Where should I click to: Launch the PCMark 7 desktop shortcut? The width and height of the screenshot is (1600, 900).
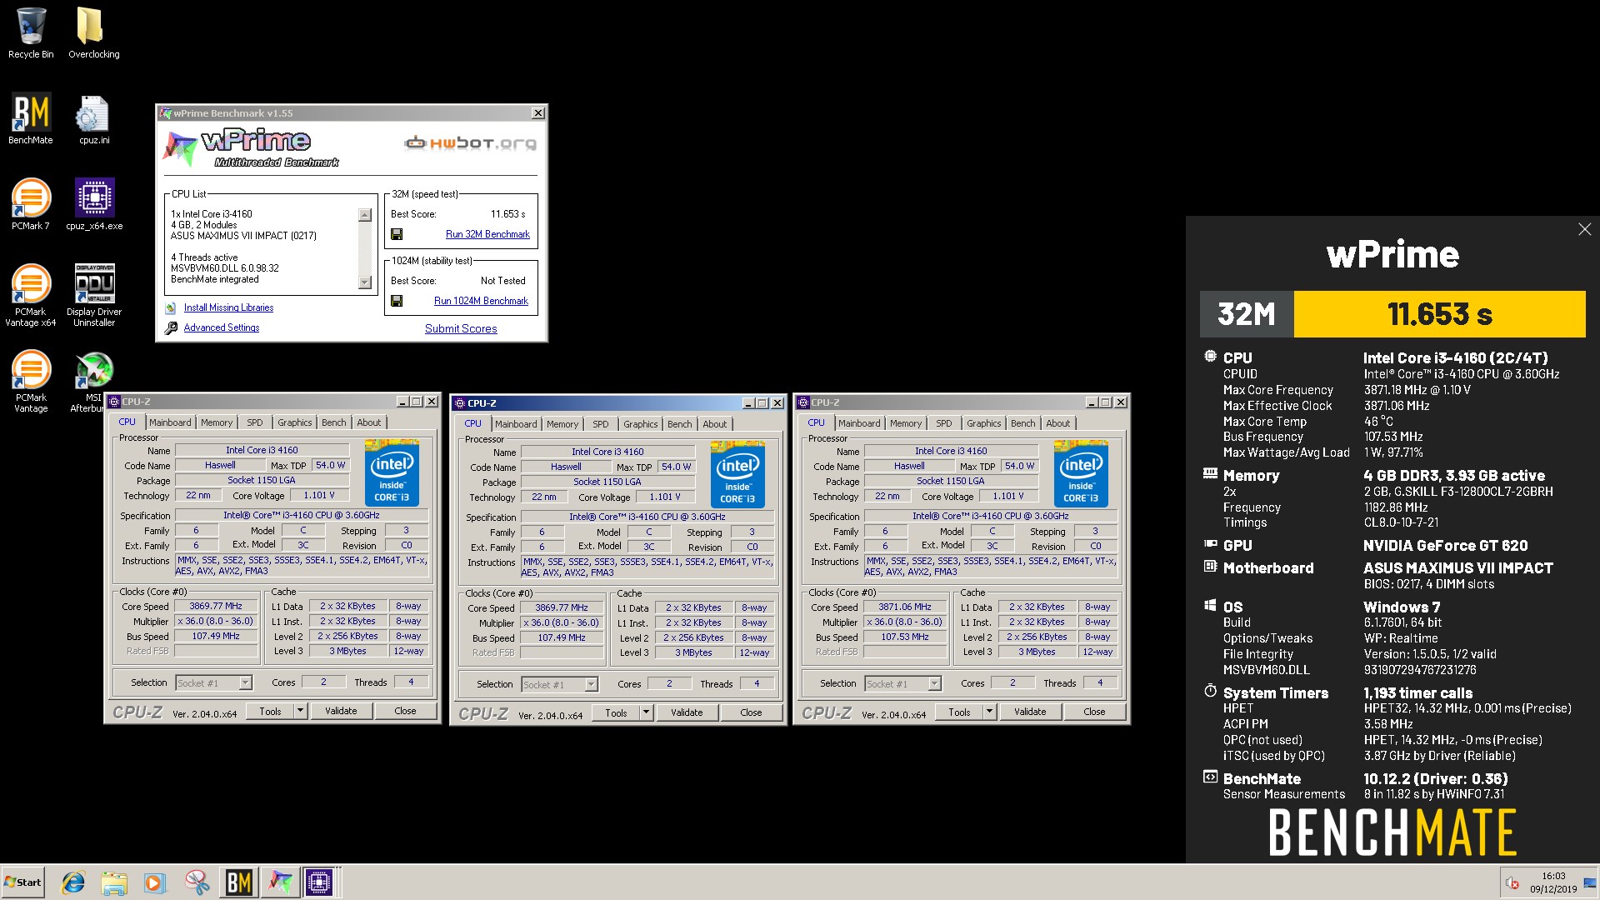(31, 205)
